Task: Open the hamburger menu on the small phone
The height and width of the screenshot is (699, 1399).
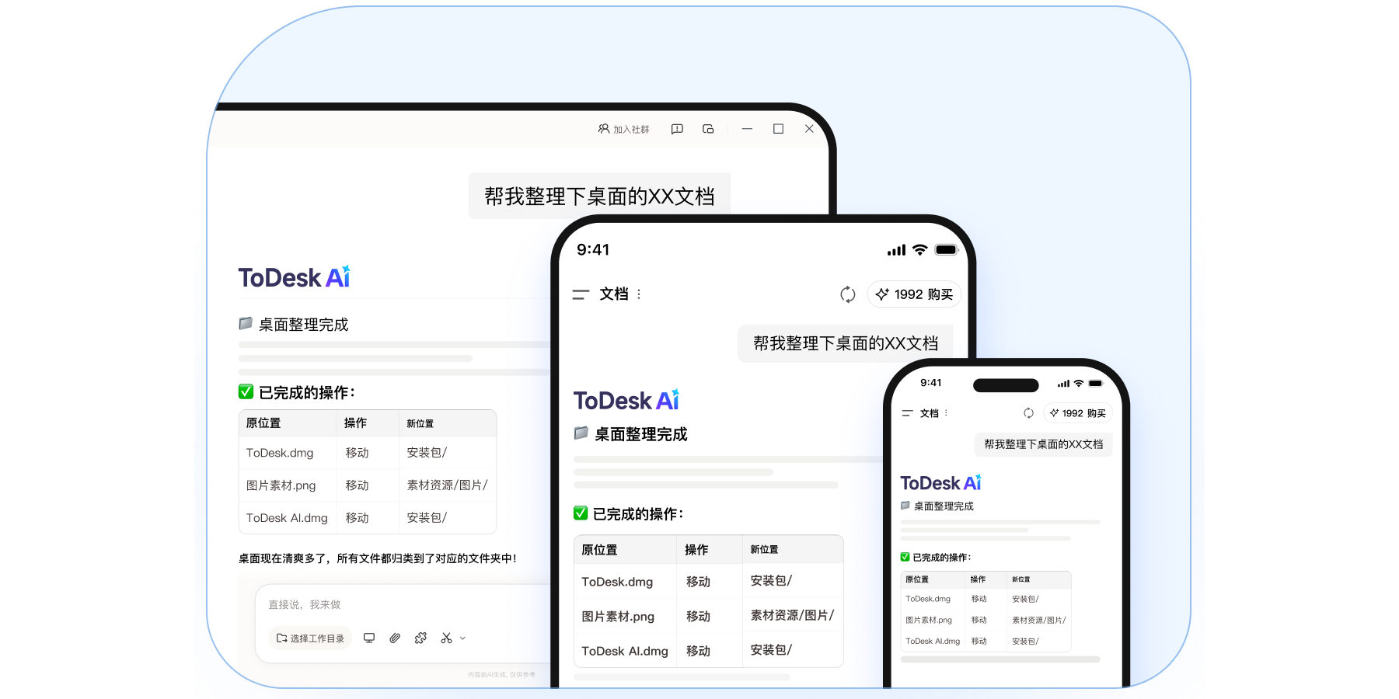Action: point(907,413)
